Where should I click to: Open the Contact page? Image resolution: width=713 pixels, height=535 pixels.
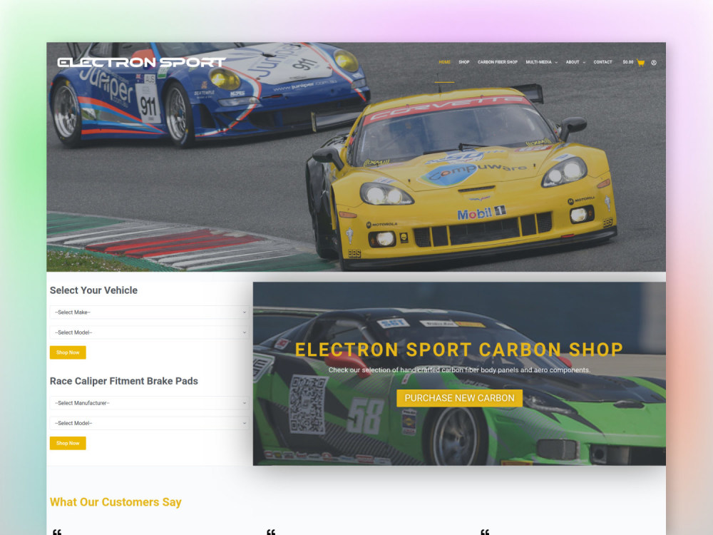coord(602,62)
